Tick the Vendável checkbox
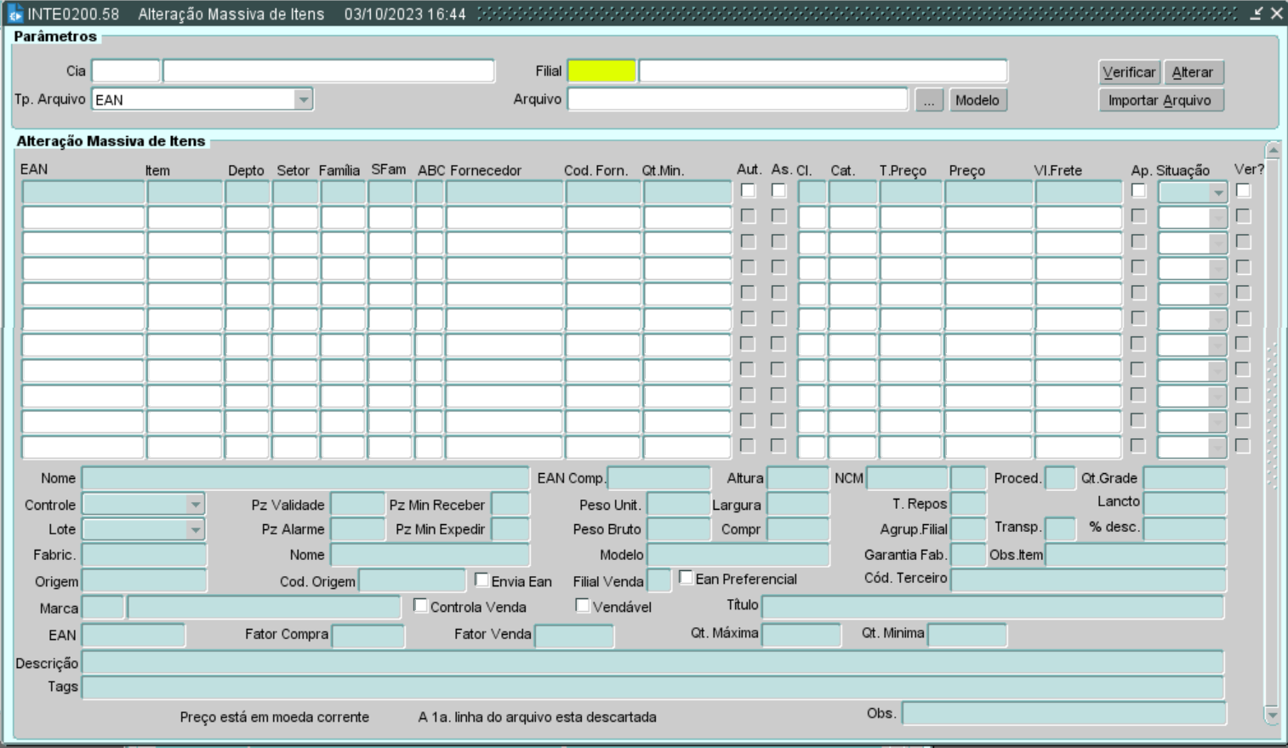The image size is (1288, 748). (x=583, y=606)
